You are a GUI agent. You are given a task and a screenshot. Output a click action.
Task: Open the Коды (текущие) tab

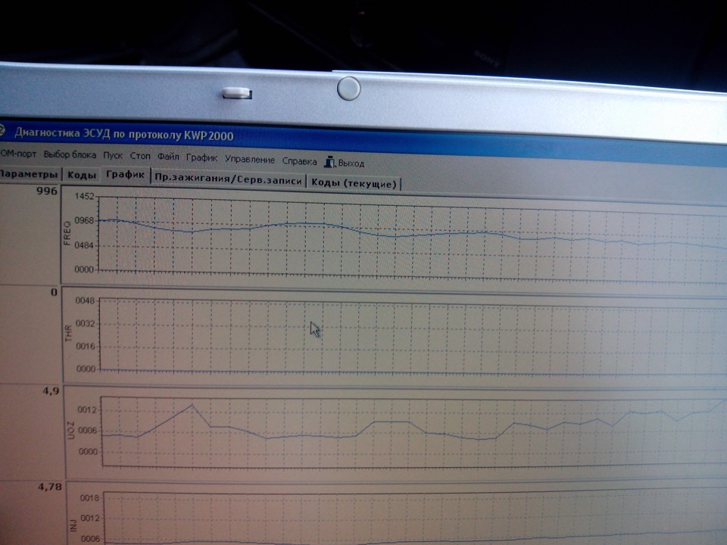point(354,183)
